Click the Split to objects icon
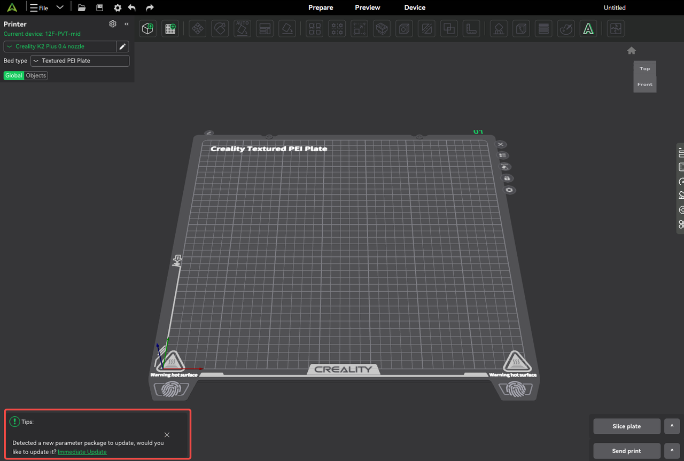This screenshot has width=684, height=461. click(315, 29)
